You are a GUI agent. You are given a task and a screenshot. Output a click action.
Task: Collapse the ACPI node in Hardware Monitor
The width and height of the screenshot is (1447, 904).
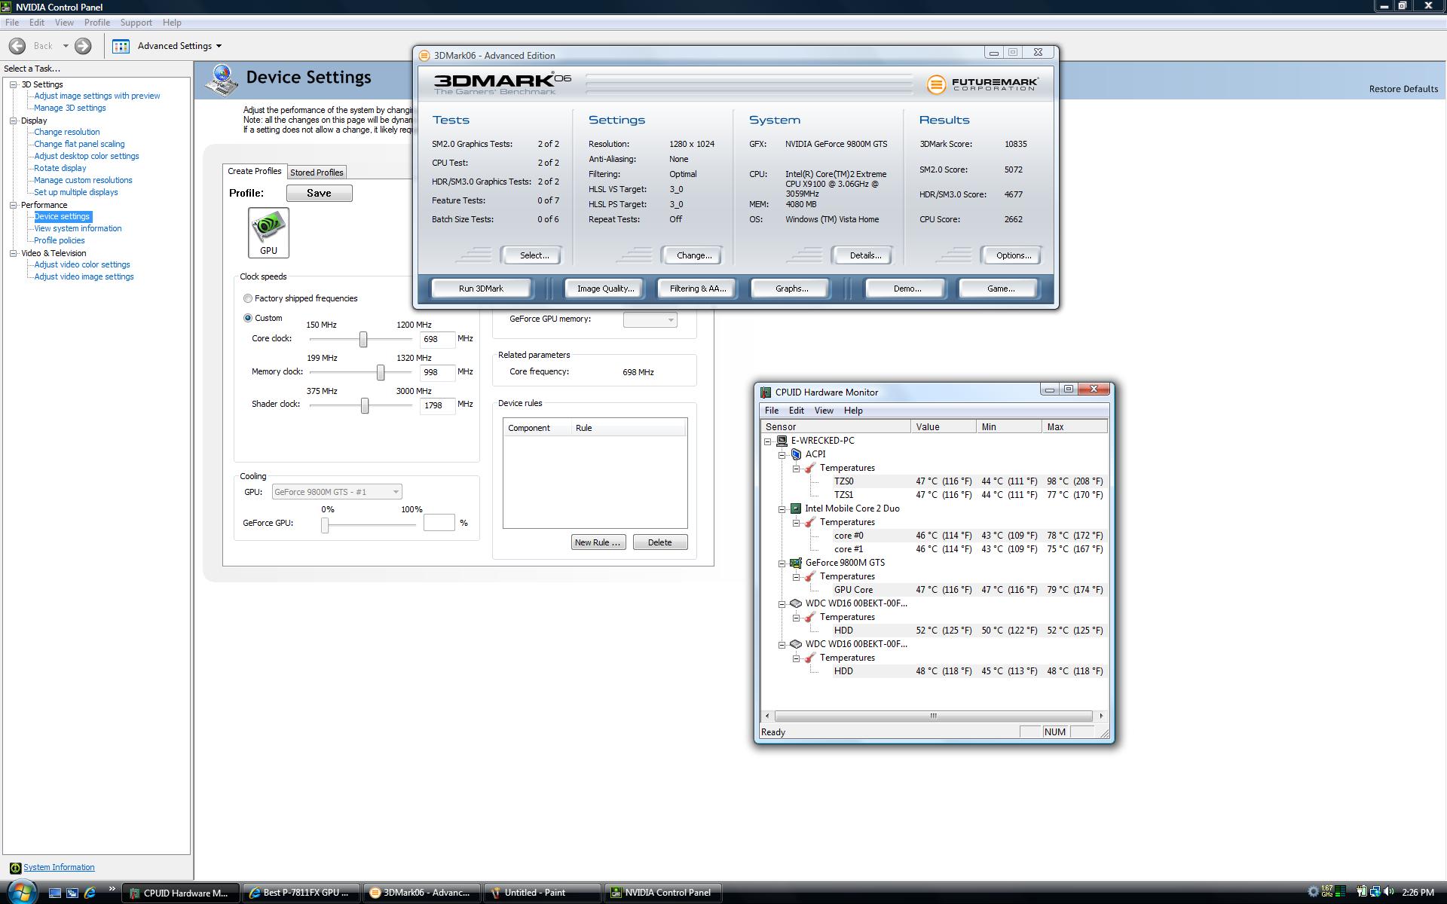pos(782,454)
